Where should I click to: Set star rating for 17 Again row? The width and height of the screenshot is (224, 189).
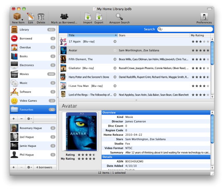[x=200, y=41]
